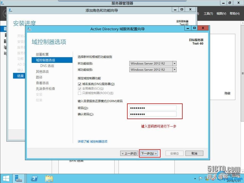The height and width of the screenshot is (183, 244).
Task: Select the 域控制器选项 wizard step
Action: point(52,60)
